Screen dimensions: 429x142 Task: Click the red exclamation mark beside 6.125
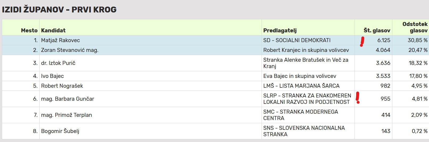coord(362,42)
